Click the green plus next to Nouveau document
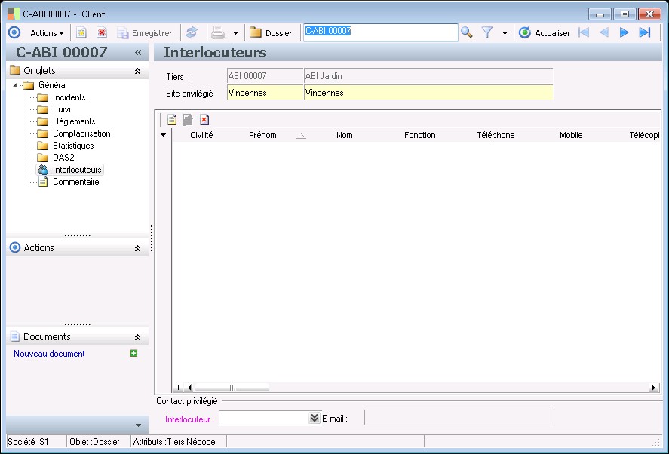The height and width of the screenshot is (454, 669). coord(133,353)
